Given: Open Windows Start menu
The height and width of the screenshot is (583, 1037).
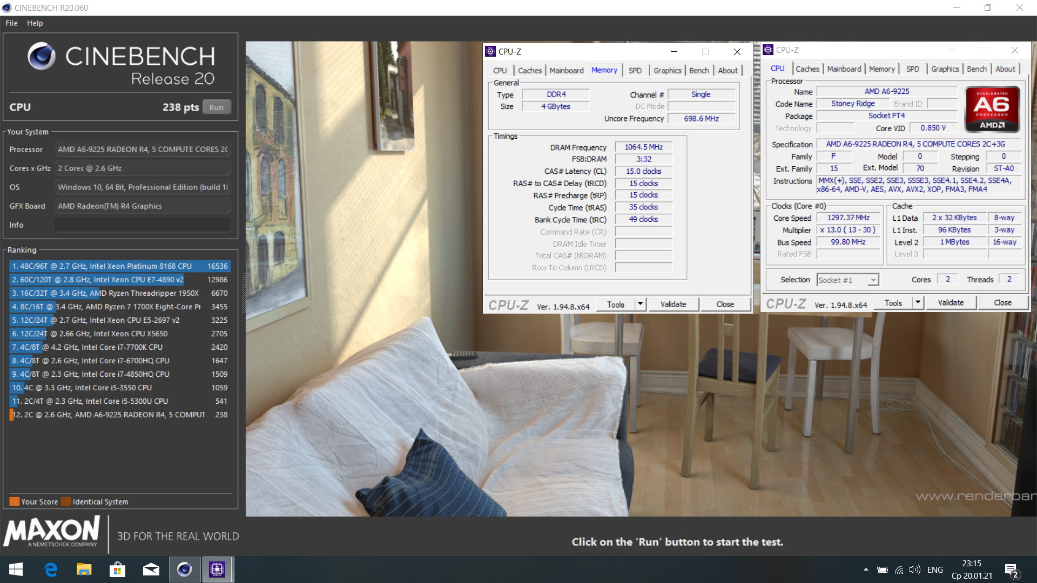Looking at the screenshot, I should click(16, 570).
